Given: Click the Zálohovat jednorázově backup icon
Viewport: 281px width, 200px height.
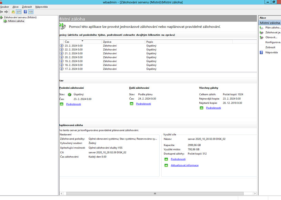Looking at the screenshot, I should click(261, 33).
